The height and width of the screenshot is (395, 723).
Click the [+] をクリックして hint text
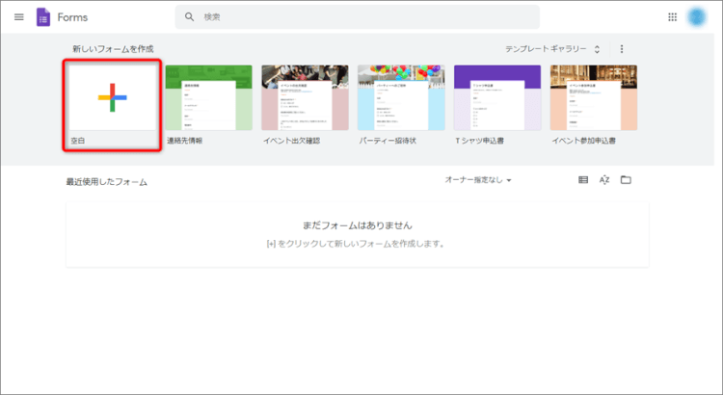357,244
